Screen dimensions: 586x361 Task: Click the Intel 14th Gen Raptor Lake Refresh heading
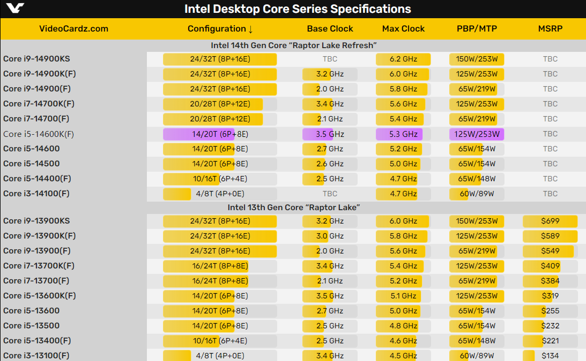click(293, 45)
